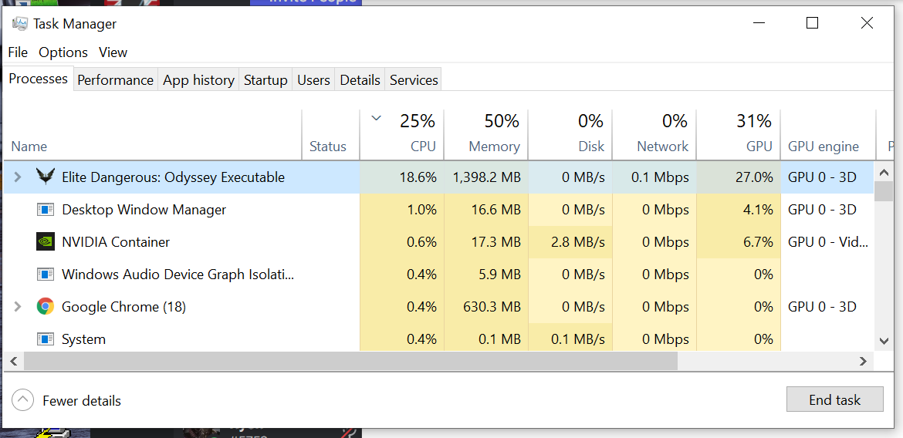The height and width of the screenshot is (438, 903).
Task: Select the Processes tab
Action: [x=39, y=79]
